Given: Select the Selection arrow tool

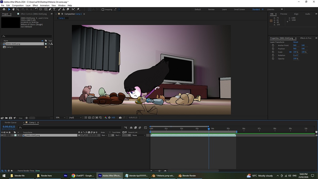Looking at the screenshot, I should [x=9, y=9].
